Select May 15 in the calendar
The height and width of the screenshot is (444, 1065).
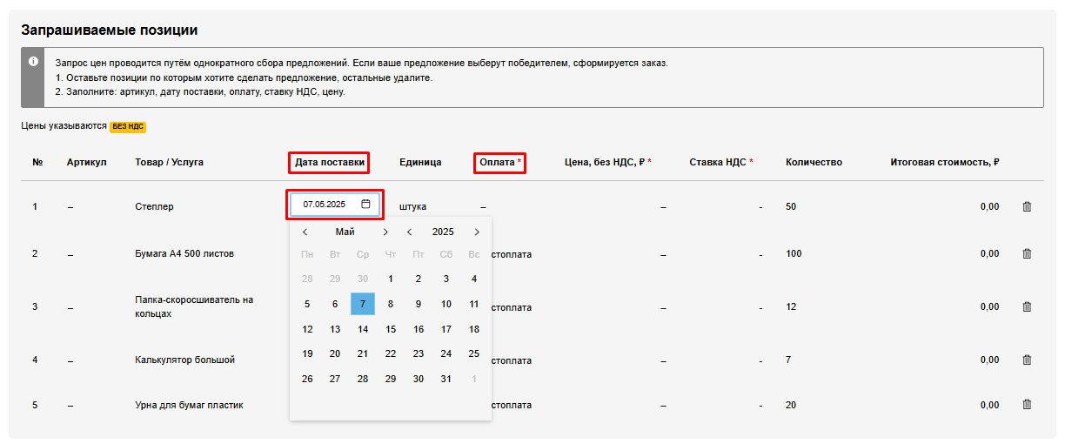click(391, 329)
